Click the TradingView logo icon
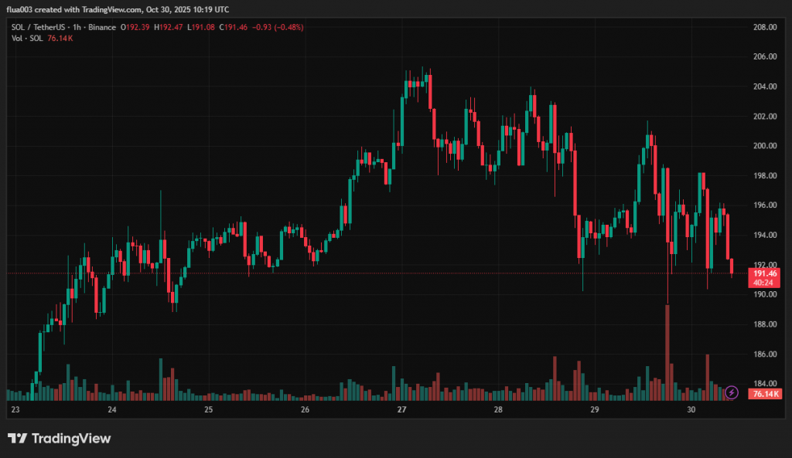 point(18,439)
